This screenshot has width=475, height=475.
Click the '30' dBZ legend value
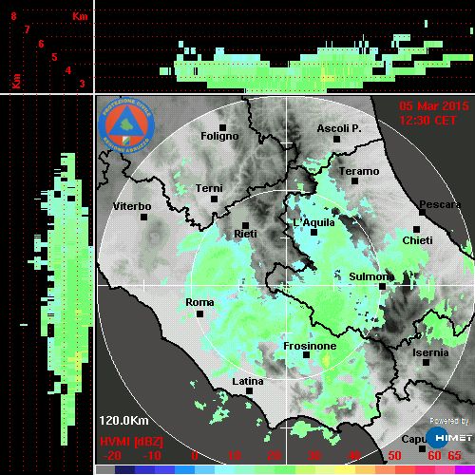(x=313, y=456)
